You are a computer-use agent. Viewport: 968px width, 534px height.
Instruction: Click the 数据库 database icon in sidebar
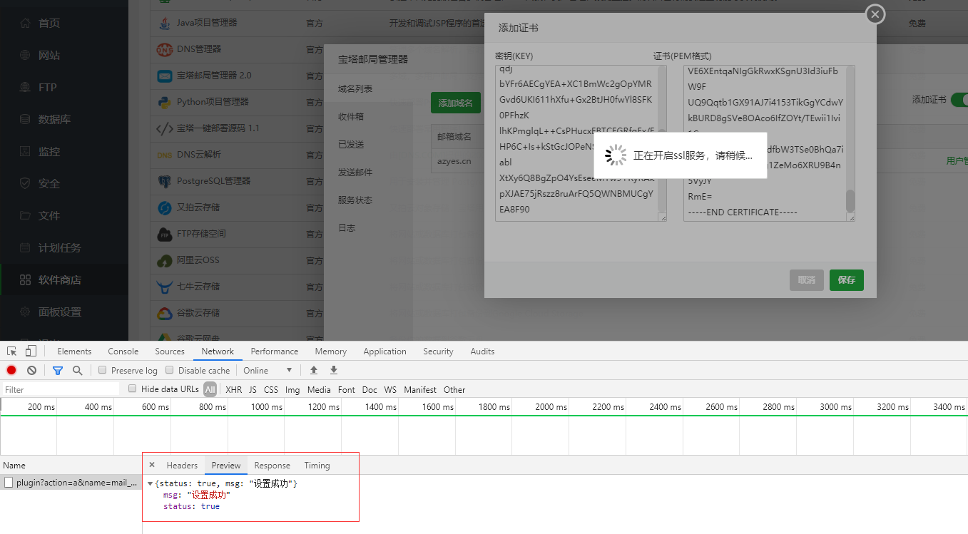(25, 119)
